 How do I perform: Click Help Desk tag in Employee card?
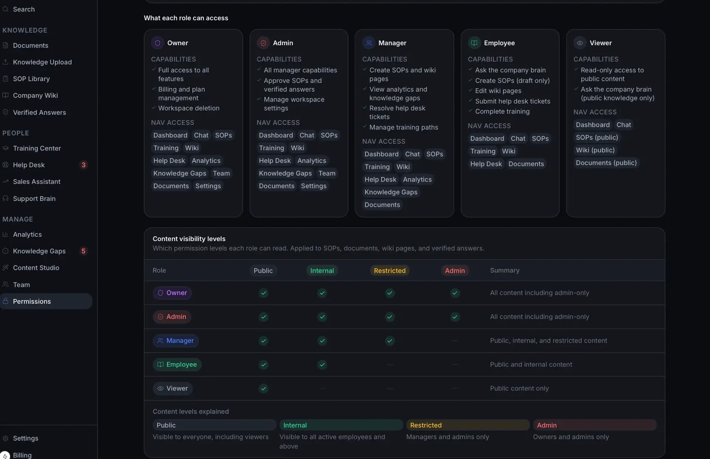(x=486, y=164)
